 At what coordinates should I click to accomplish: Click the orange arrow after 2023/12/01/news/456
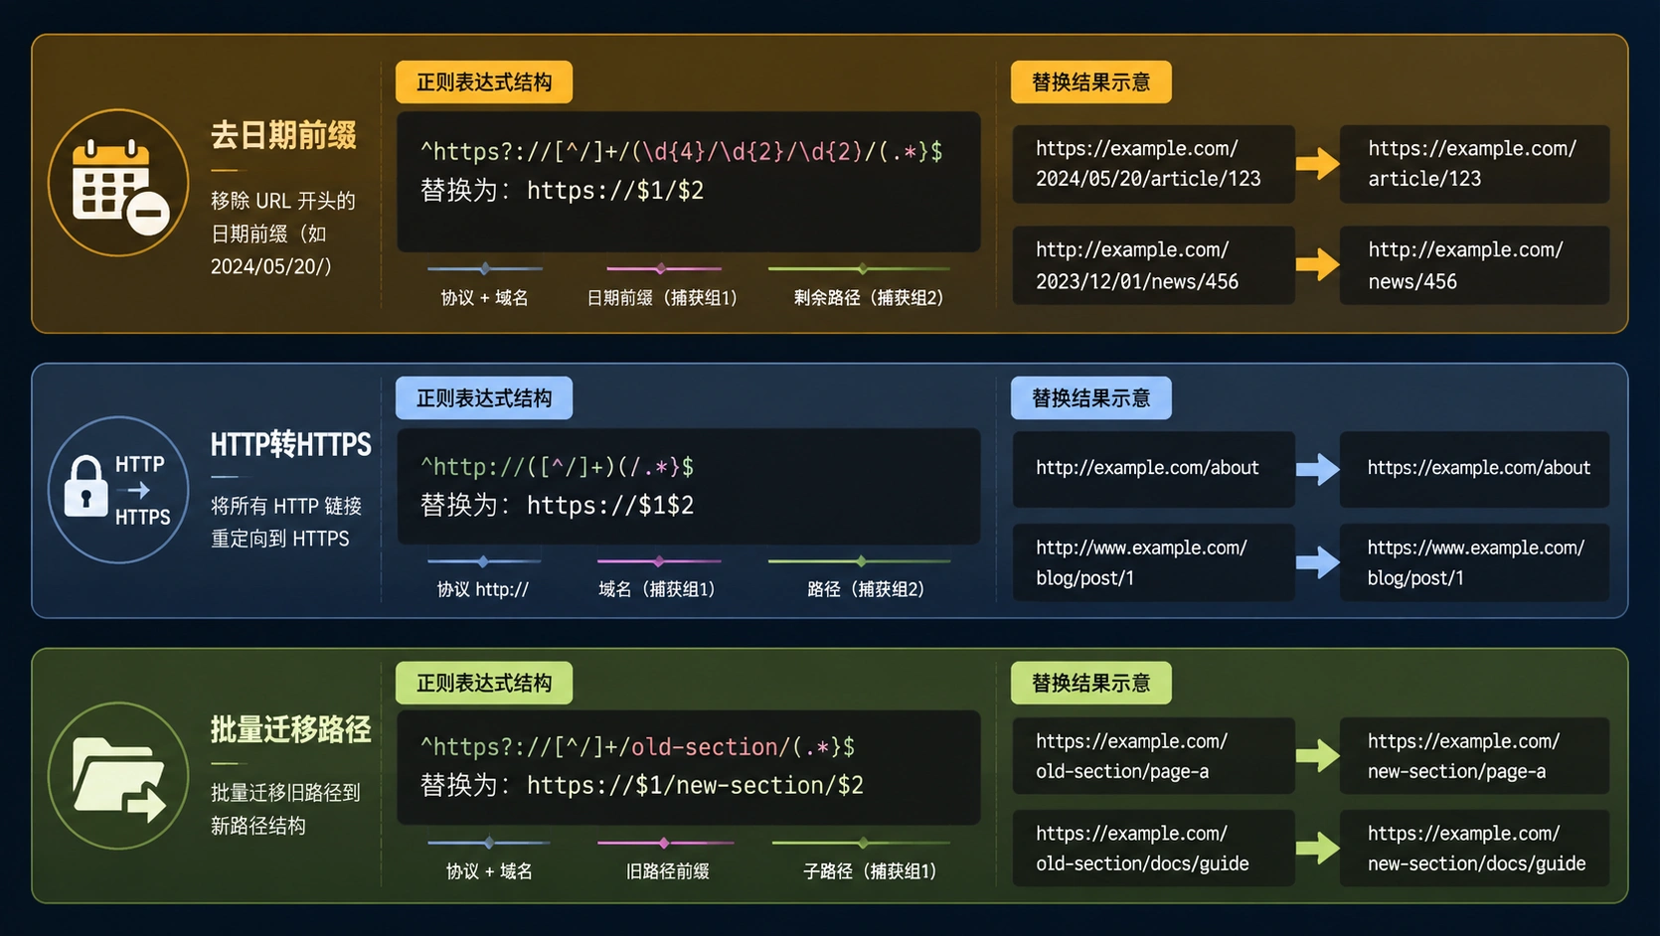(1317, 264)
